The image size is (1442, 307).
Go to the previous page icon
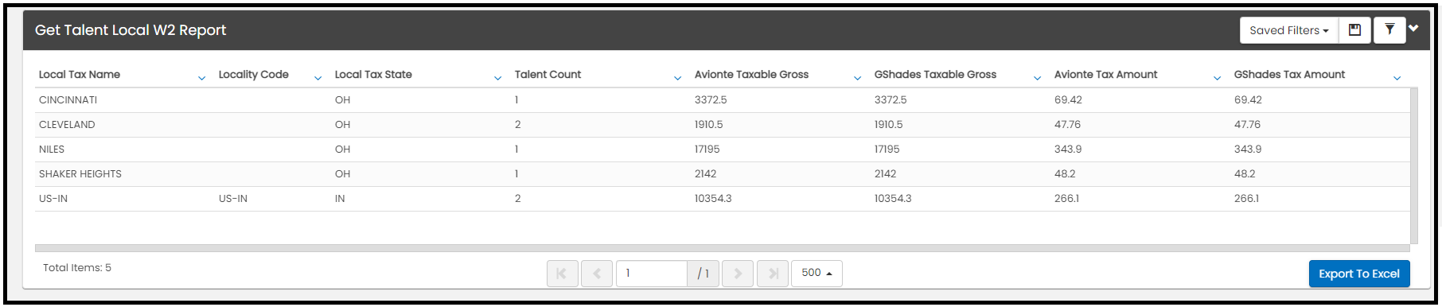point(597,274)
